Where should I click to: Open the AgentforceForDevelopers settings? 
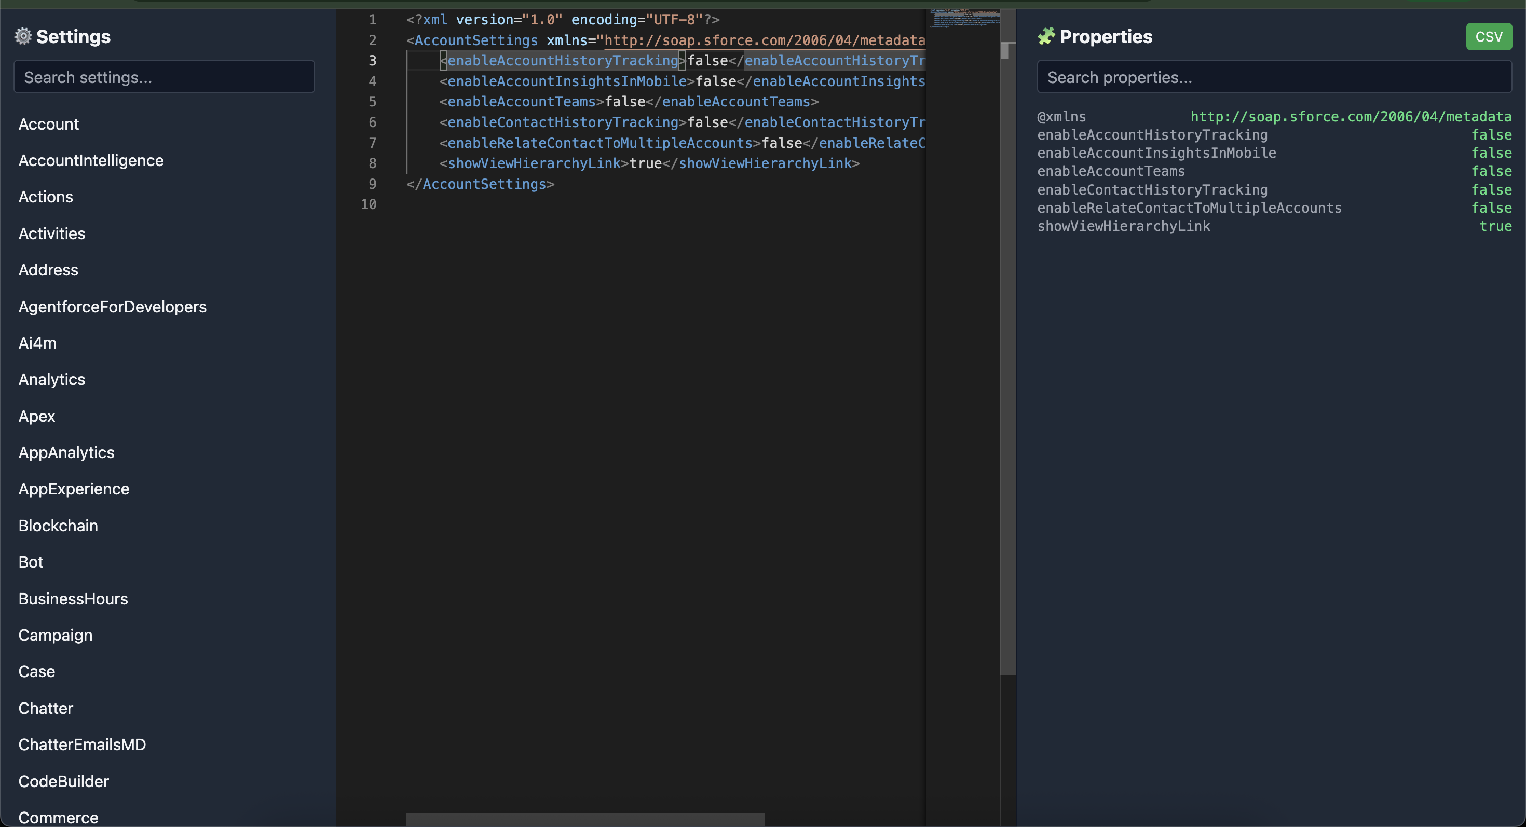113,307
